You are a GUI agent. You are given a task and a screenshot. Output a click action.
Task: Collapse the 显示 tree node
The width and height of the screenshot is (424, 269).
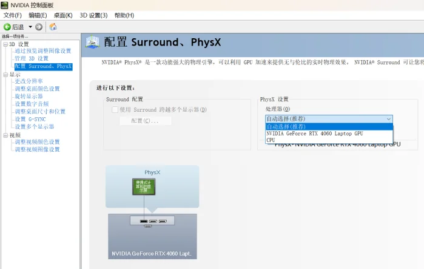click(x=5, y=75)
